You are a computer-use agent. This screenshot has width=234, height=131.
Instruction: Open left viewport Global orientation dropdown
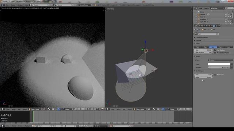pos(69,109)
